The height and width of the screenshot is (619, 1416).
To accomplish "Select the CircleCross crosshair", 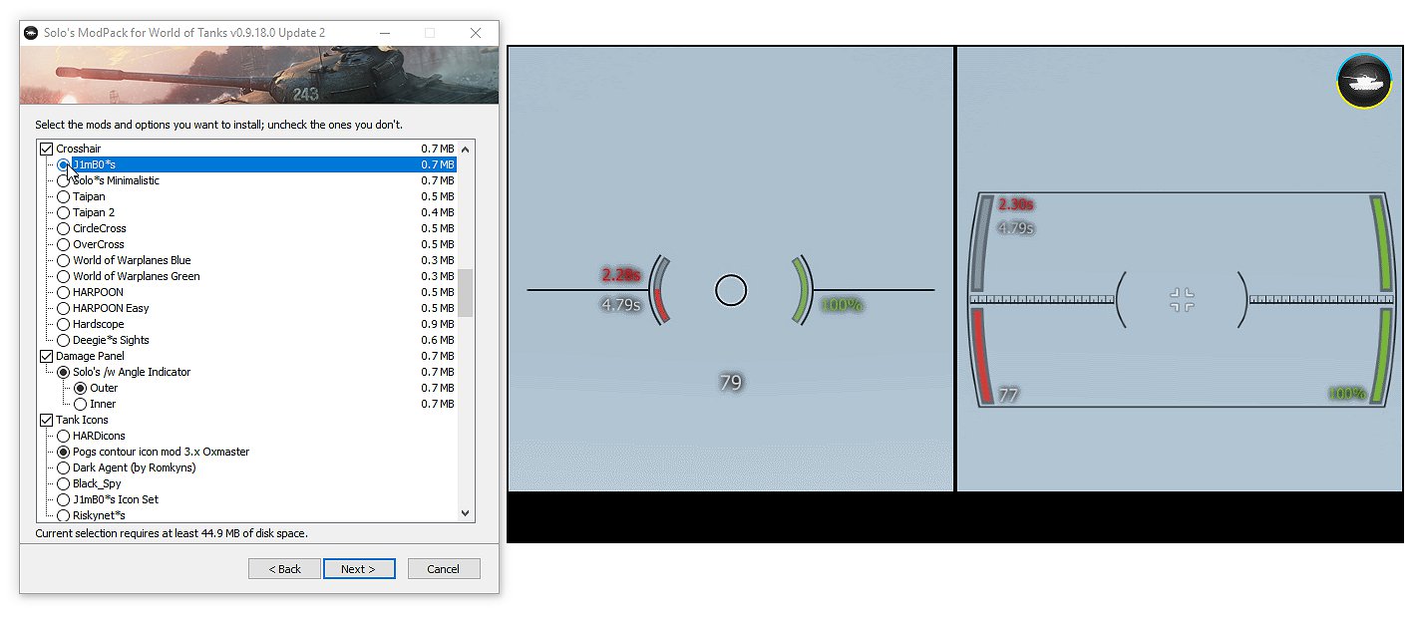I will (64, 228).
